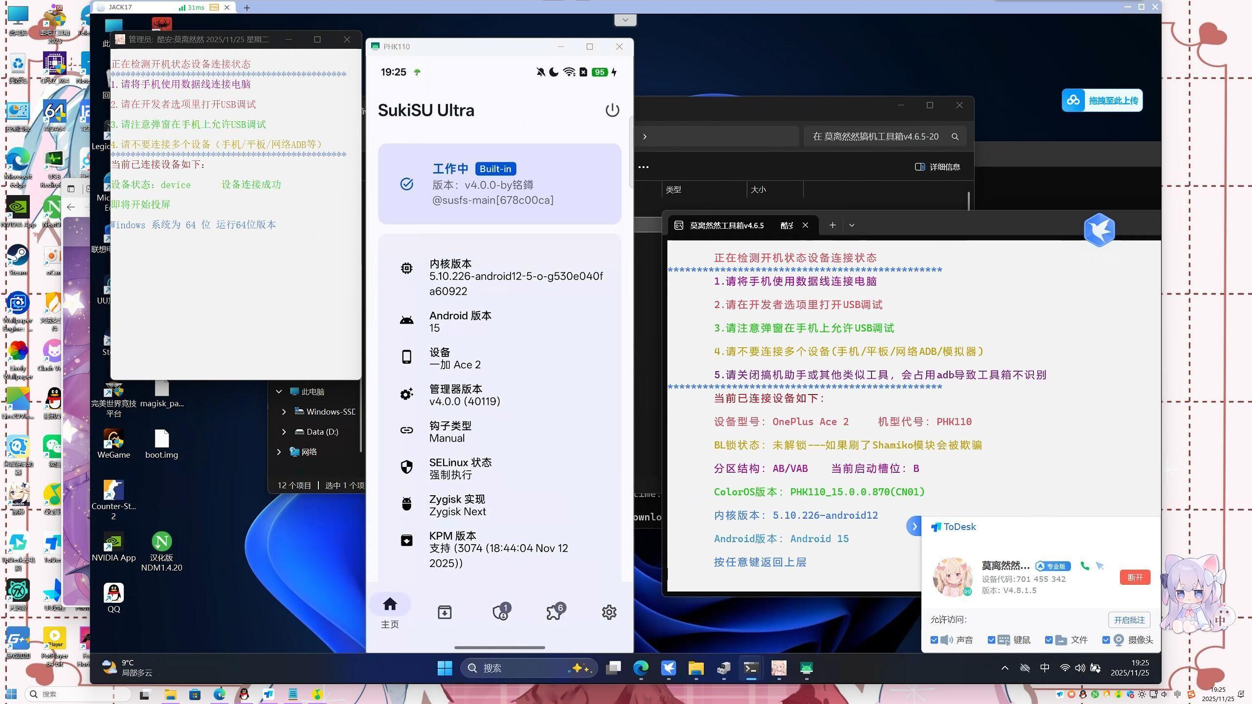The image size is (1252, 704).
Task: Click the remote toolbar dropdown chevron at top
Action: [625, 20]
